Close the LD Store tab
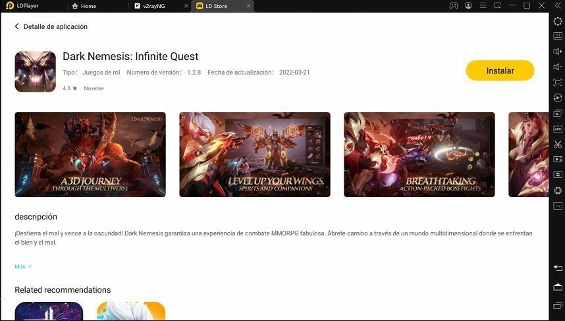Image resolution: width=565 pixels, height=321 pixels. coord(249,6)
